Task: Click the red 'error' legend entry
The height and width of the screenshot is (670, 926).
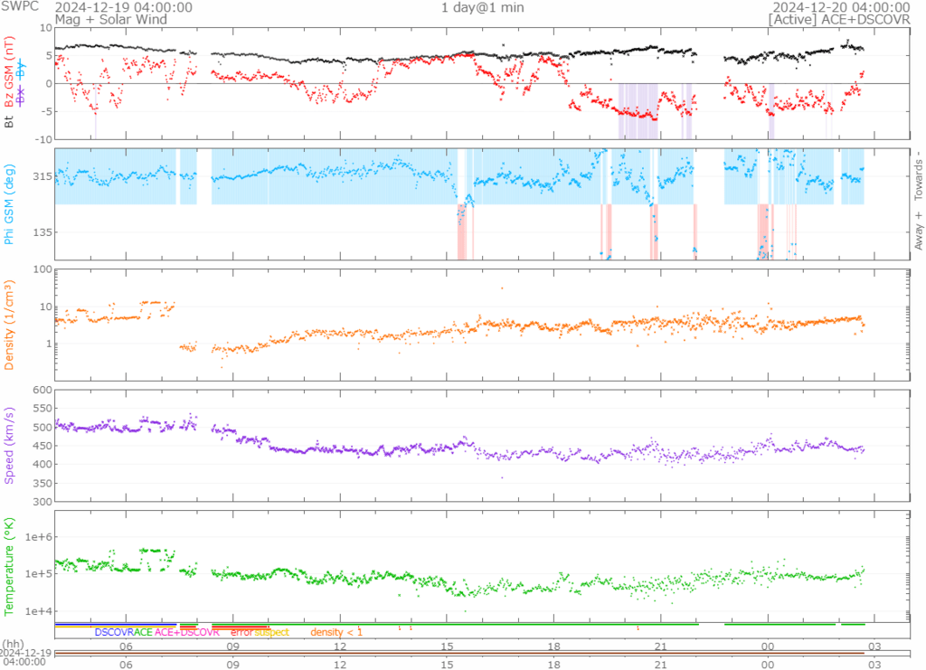Action: click(241, 632)
